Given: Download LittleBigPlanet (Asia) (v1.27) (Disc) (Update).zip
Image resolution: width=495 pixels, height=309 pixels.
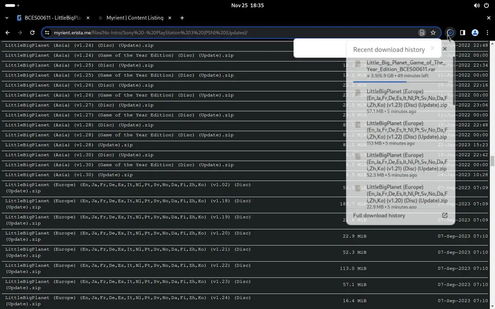Looking at the screenshot, I should coord(79,105).
